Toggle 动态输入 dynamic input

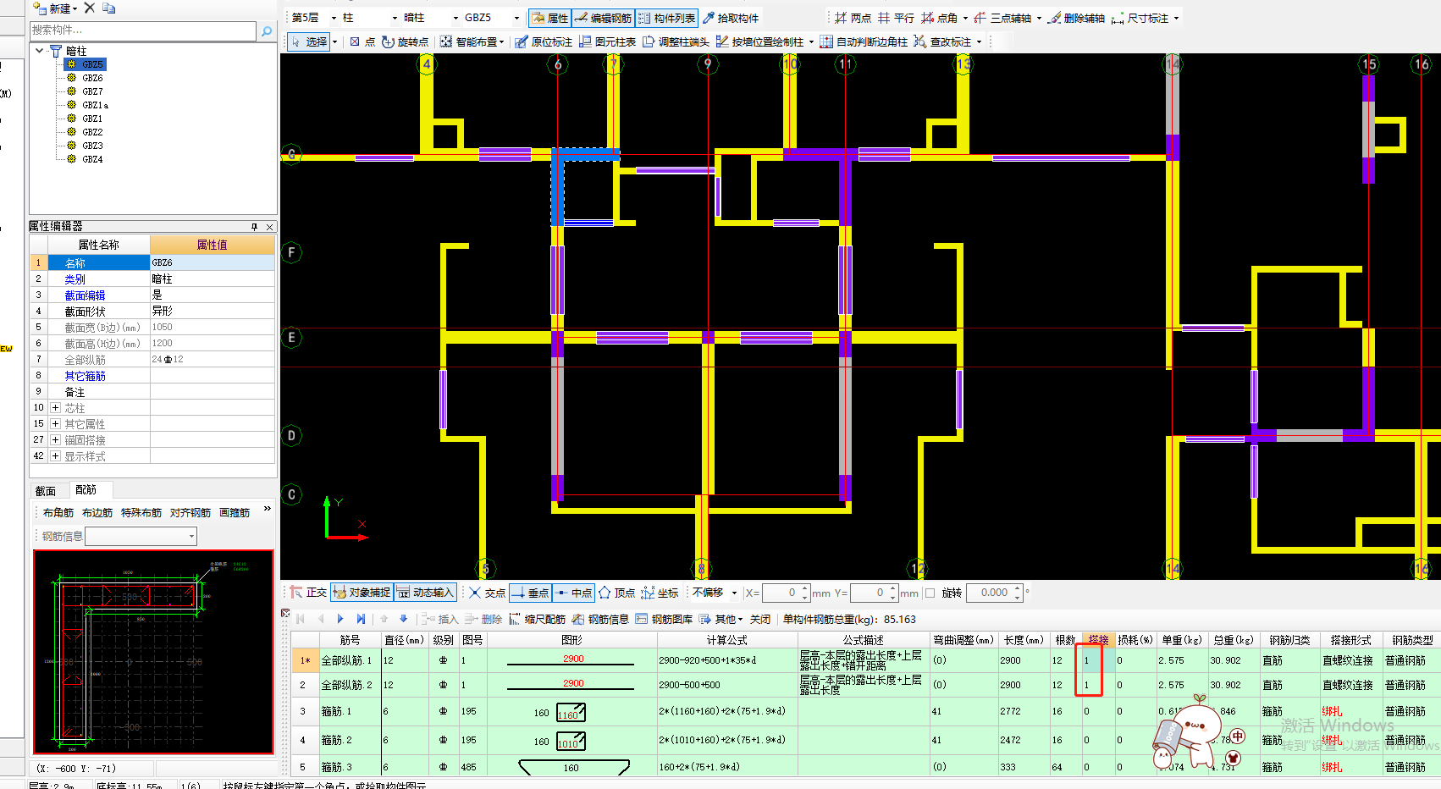point(425,593)
